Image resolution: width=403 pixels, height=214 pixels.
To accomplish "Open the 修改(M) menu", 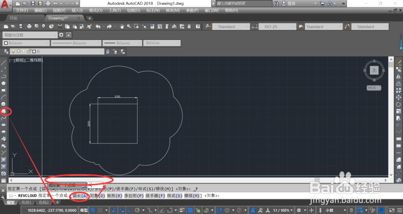I will click(173, 10).
